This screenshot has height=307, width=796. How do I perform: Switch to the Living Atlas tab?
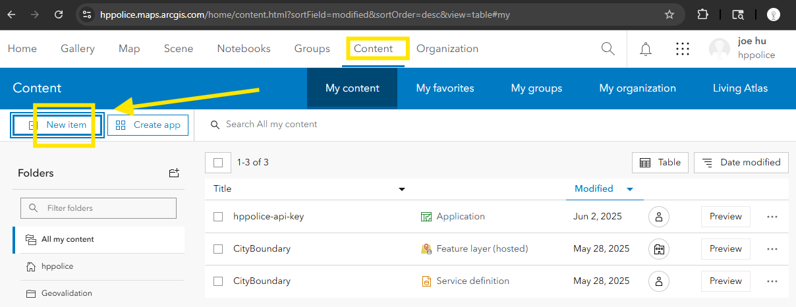coord(740,88)
